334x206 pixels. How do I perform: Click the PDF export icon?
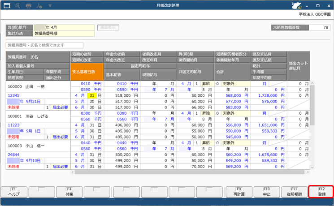pyautogui.click(x=40, y=6)
